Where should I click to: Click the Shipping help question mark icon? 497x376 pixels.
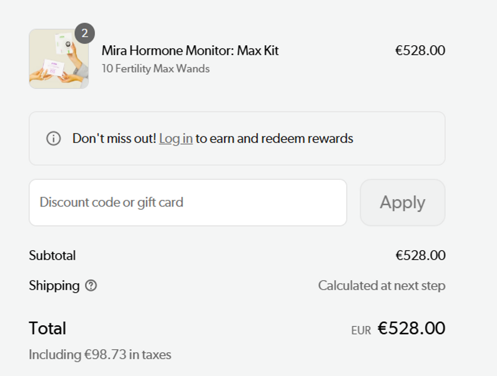point(91,285)
